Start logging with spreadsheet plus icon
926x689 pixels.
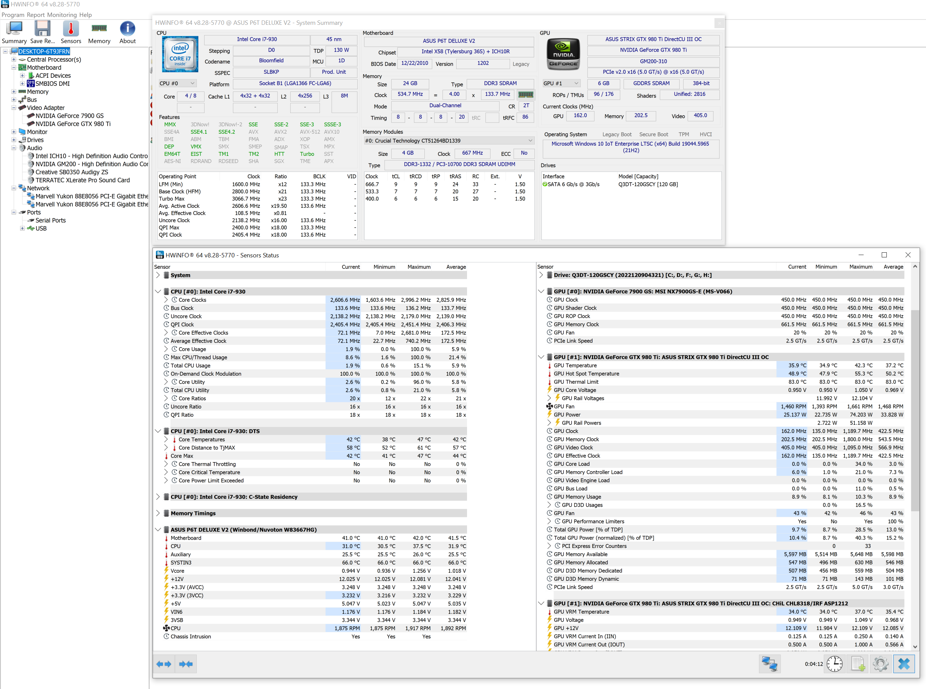click(858, 664)
